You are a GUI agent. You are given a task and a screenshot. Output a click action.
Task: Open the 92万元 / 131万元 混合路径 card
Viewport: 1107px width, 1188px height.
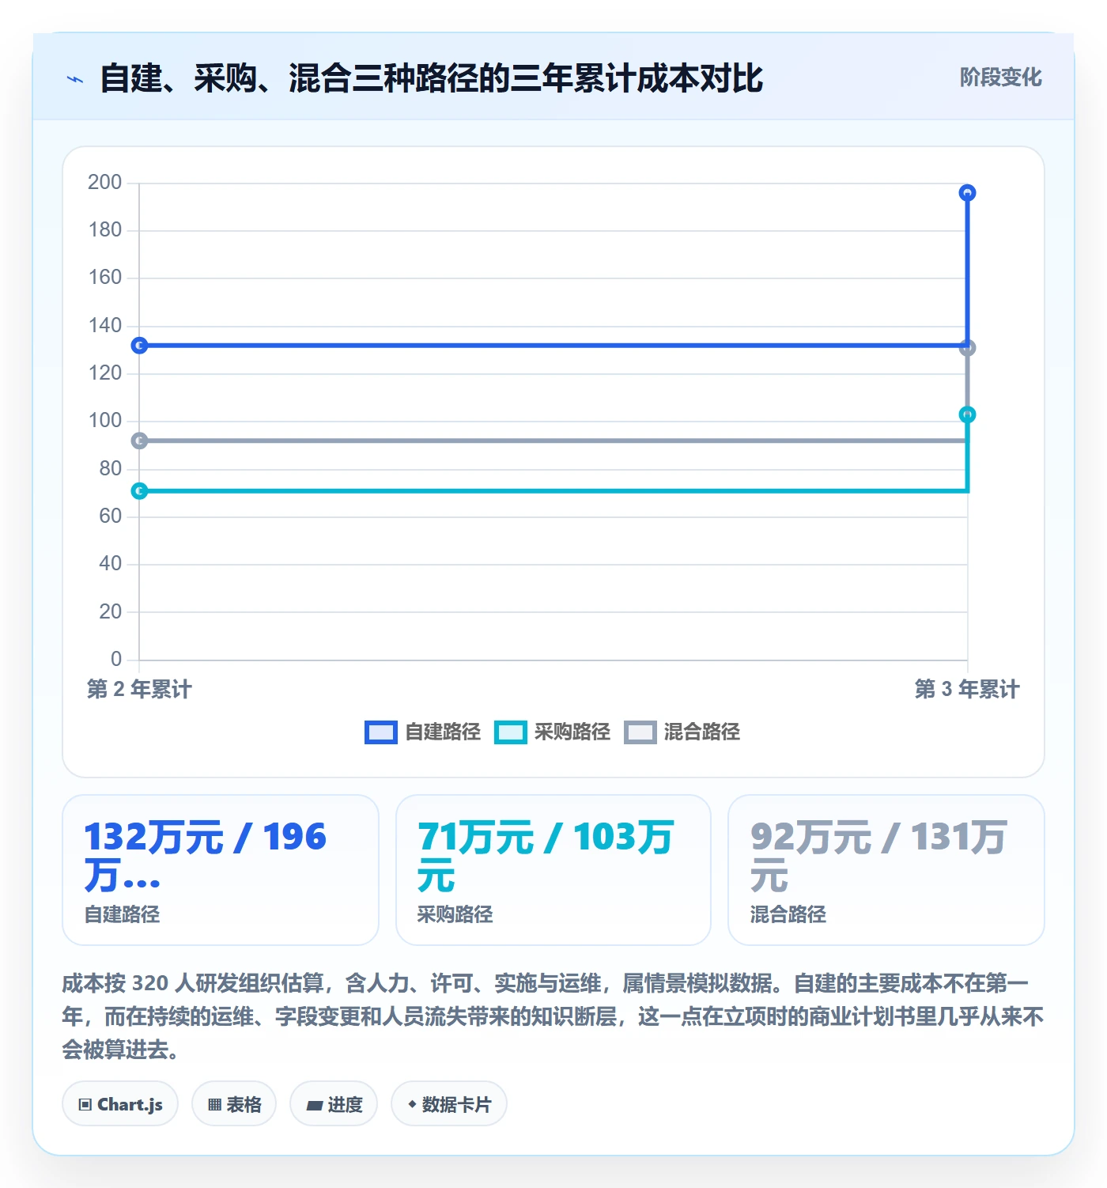[x=886, y=870]
